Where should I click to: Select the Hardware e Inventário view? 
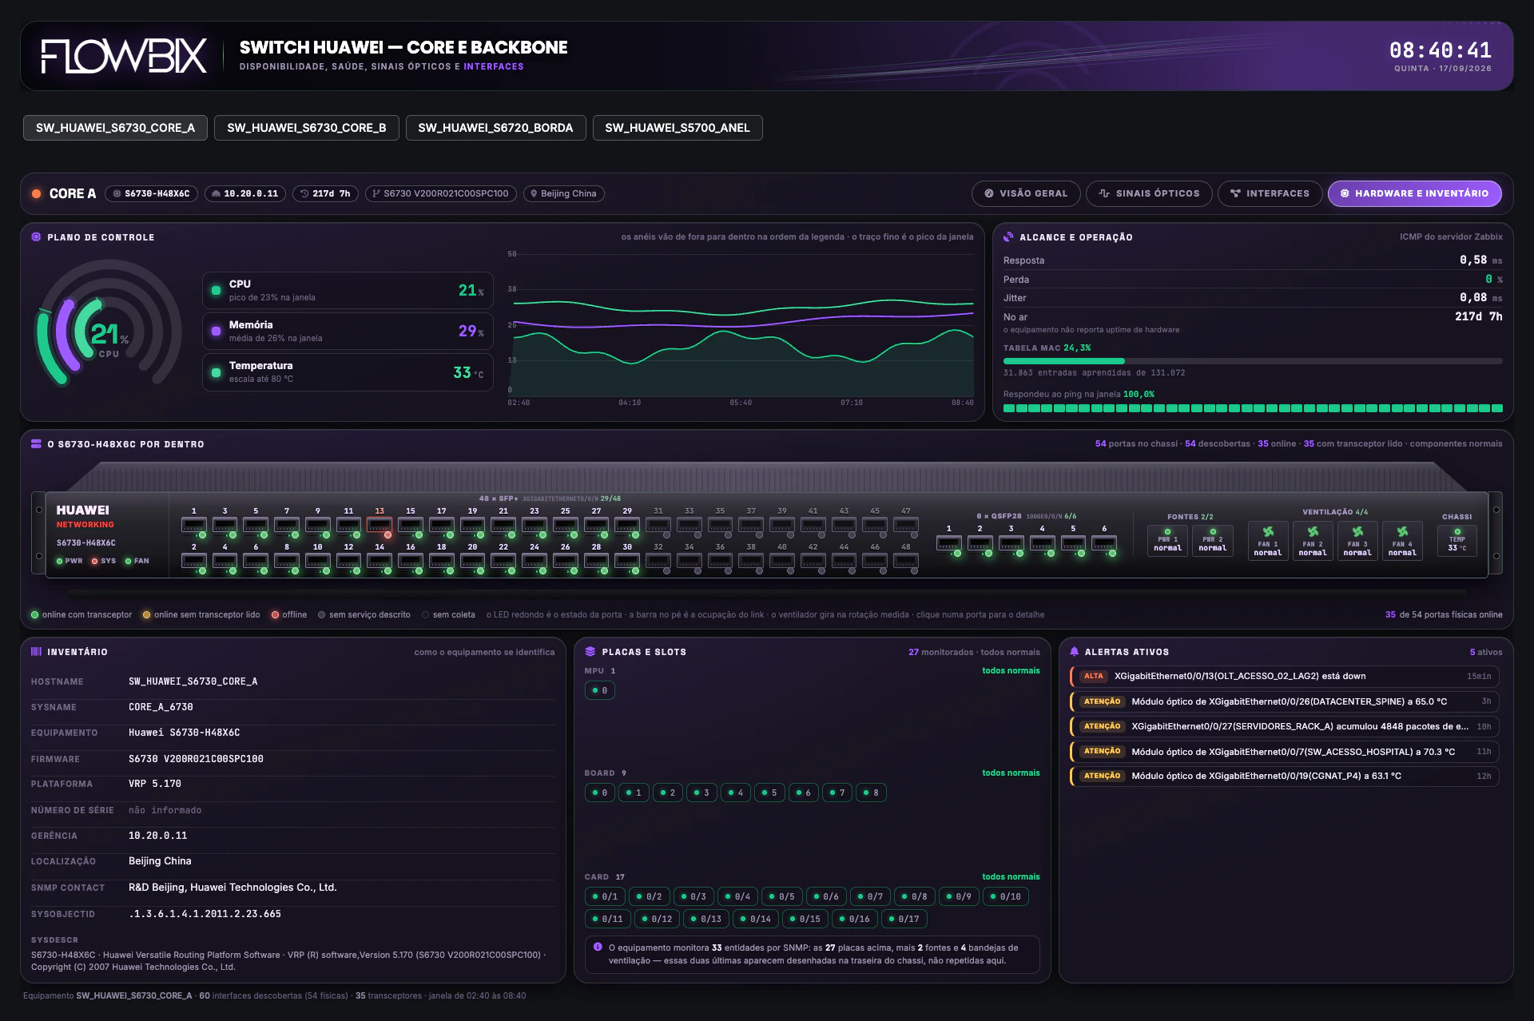coord(1414,193)
